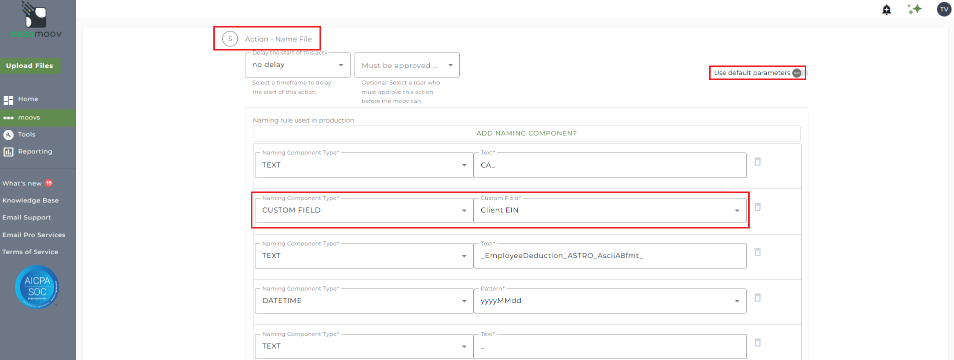Open the yyyyMMdd pattern dropdown
The image size is (954, 360).
[609, 301]
